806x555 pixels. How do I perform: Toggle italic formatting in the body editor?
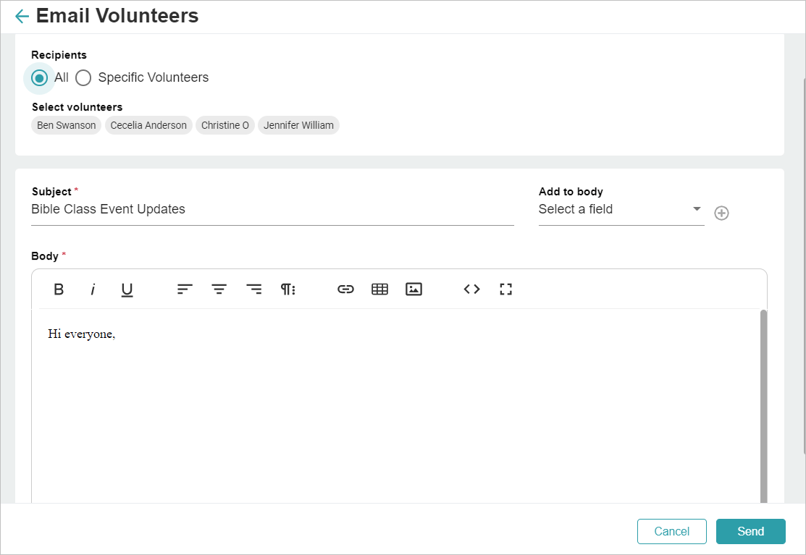93,289
